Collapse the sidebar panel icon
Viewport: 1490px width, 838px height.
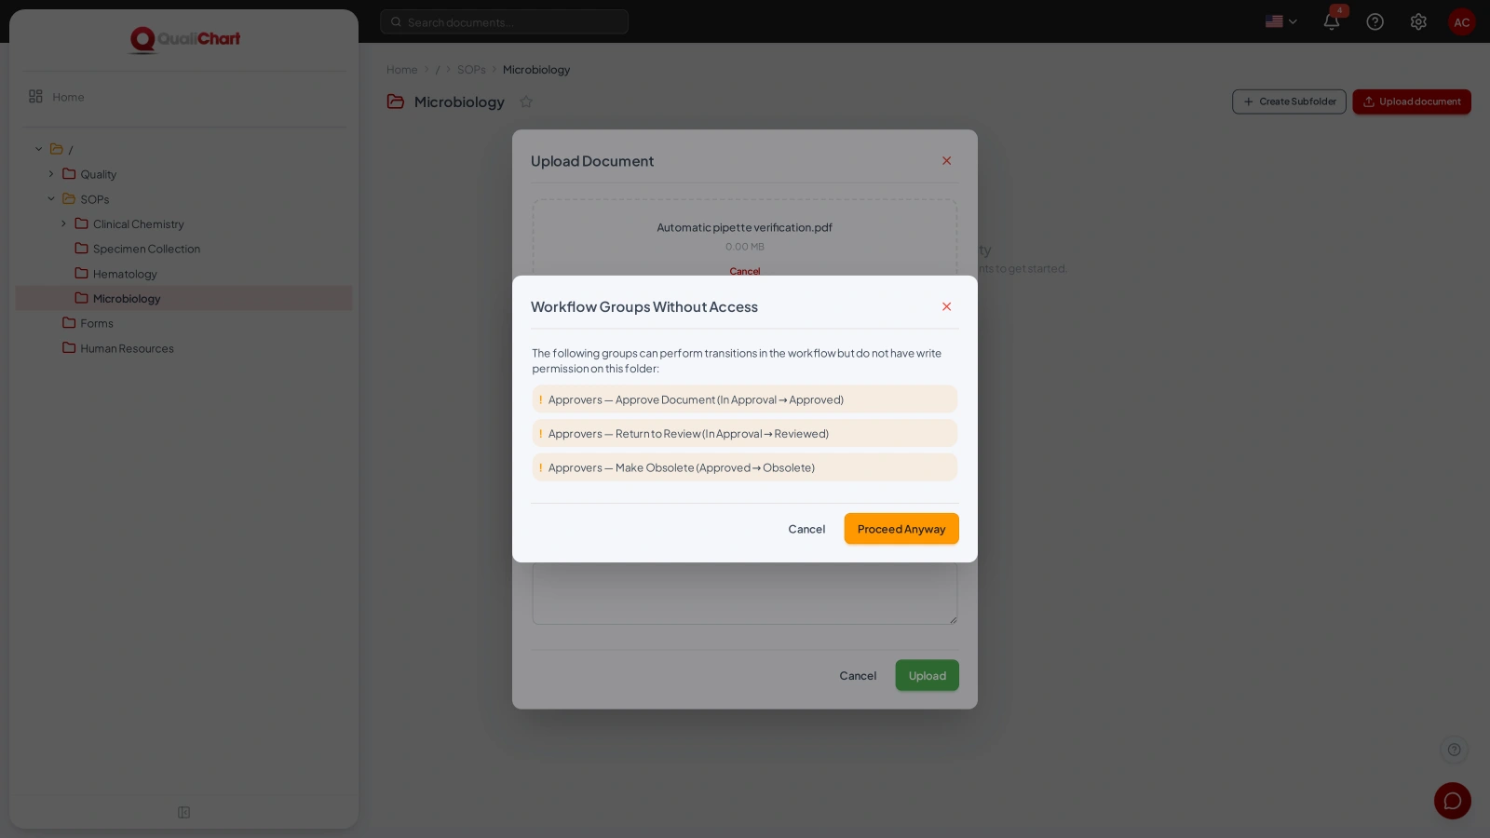click(183, 813)
